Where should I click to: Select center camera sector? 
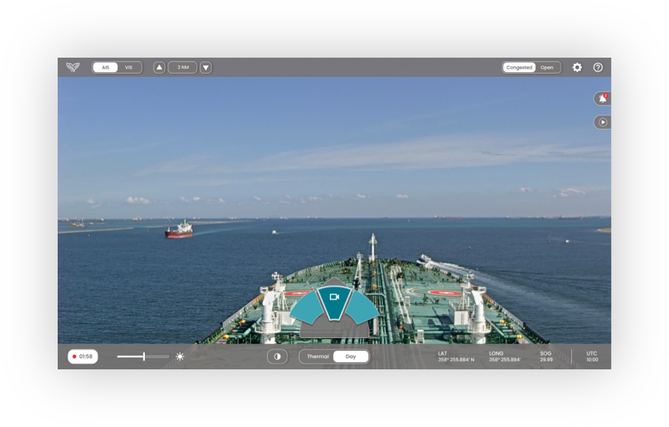(x=335, y=302)
